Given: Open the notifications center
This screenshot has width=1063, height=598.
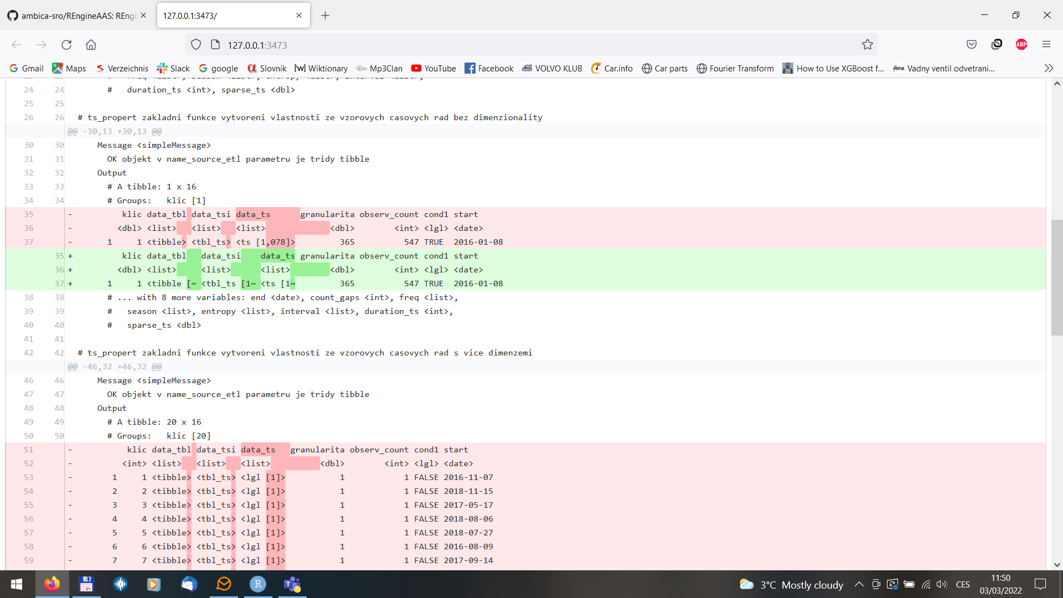Looking at the screenshot, I should coord(1040,584).
